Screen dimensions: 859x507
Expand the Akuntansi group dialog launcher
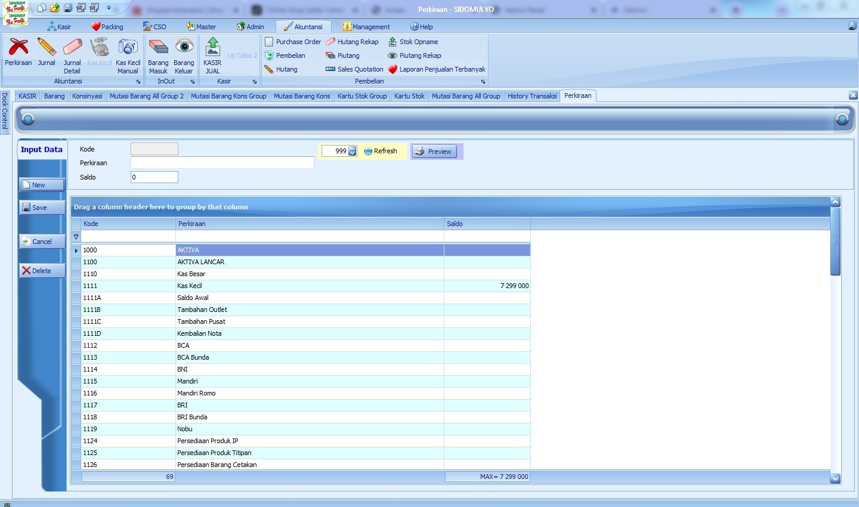(x=138, y=82)
